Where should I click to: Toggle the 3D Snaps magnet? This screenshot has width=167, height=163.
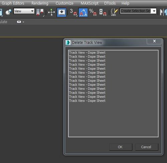(73, 12)
